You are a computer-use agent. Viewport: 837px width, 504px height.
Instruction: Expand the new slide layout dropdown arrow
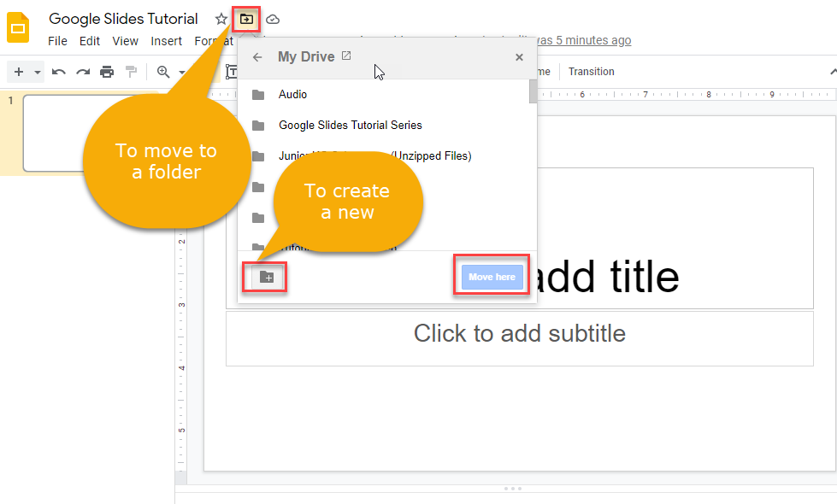pos(38,72)
